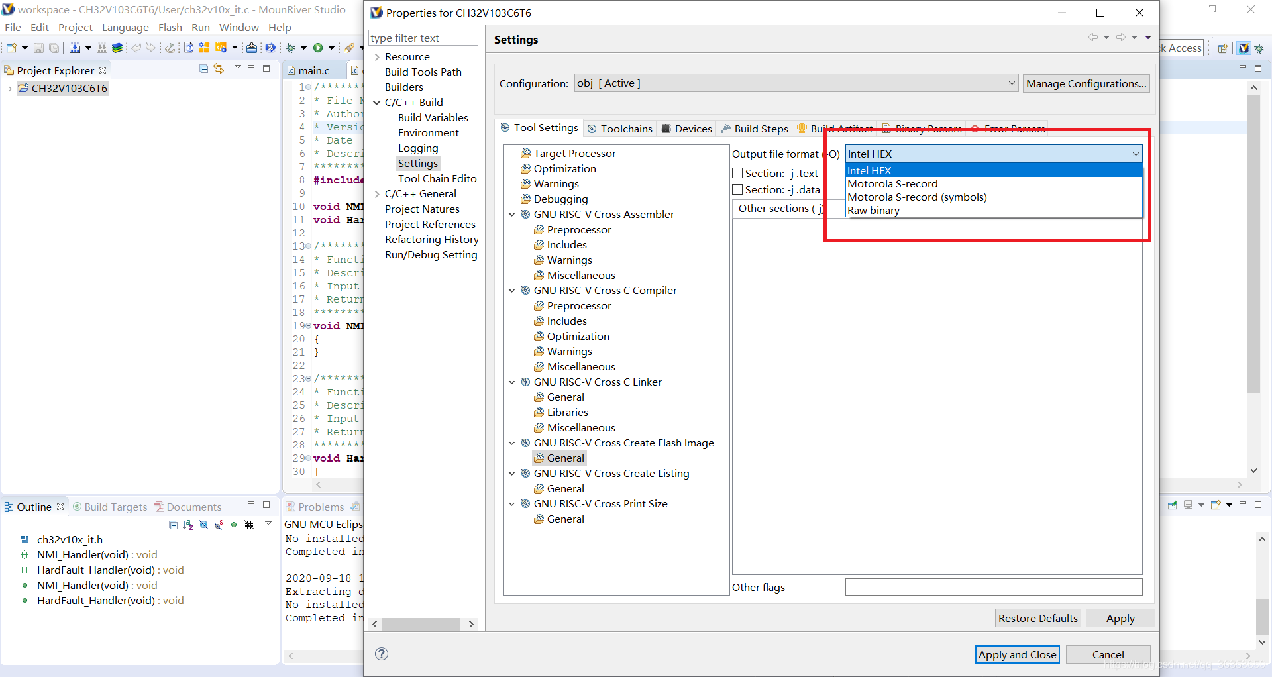The height and width of the screenshot is (677, 1272).
Task: Choose Raw binary in dropdown list
Action: pos(994,211)
